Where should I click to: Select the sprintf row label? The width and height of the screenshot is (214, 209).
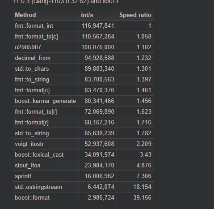(x=23, y=176)
